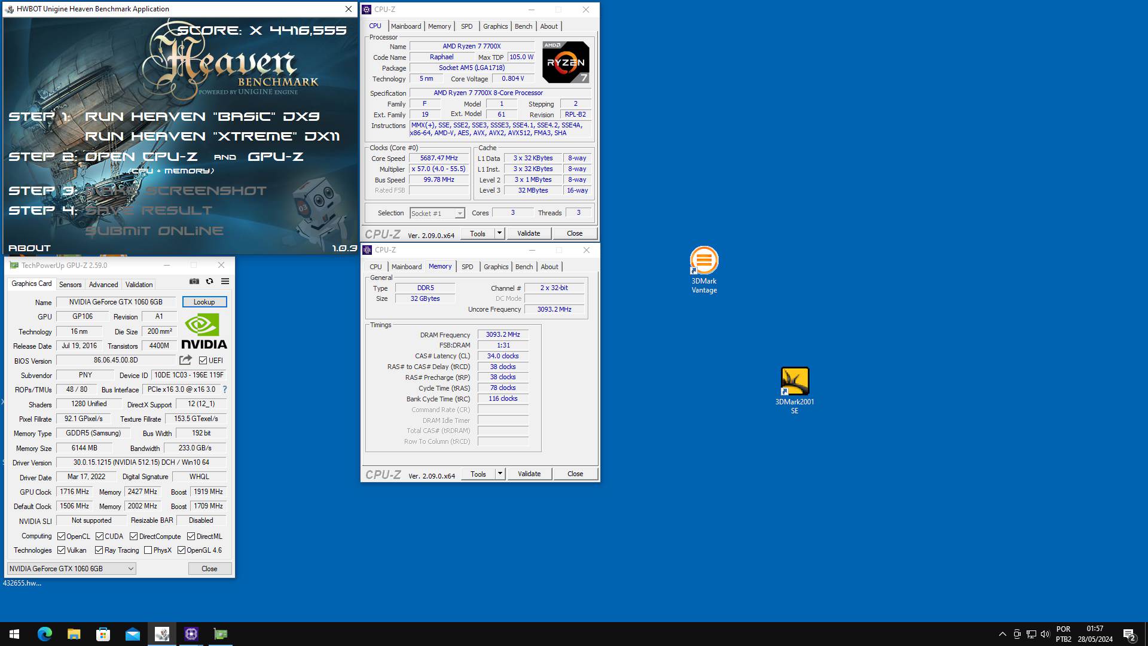Open Memory tab in upper CPU-Z window

pyautogui.click(x=439, y=26)
